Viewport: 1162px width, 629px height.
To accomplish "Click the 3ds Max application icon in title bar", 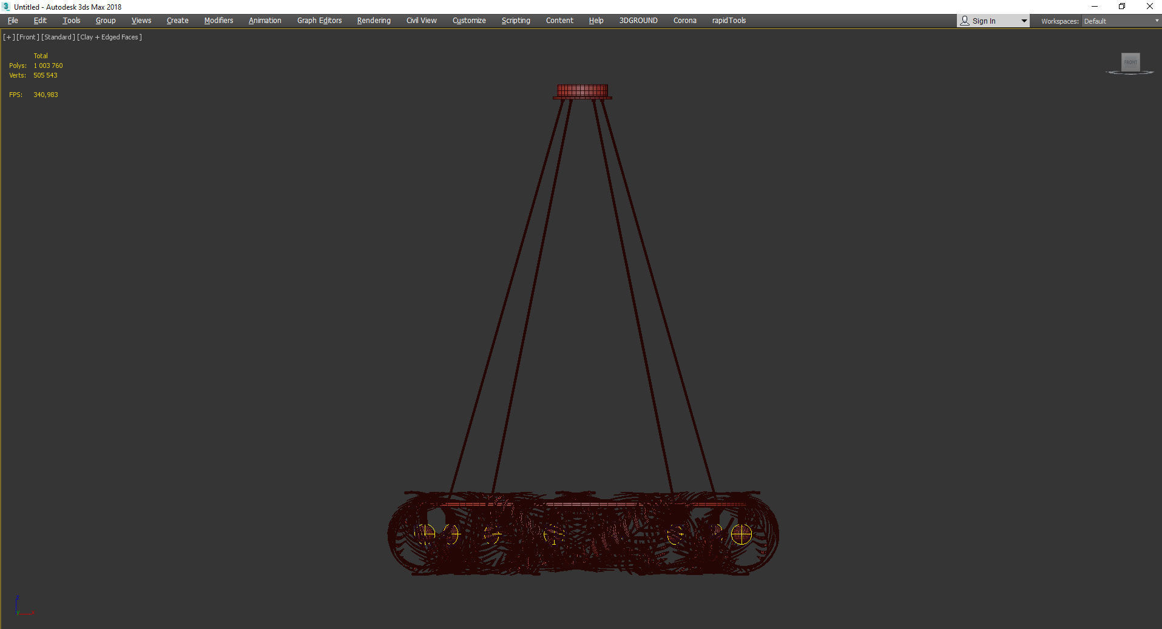I will click(7, 7).
